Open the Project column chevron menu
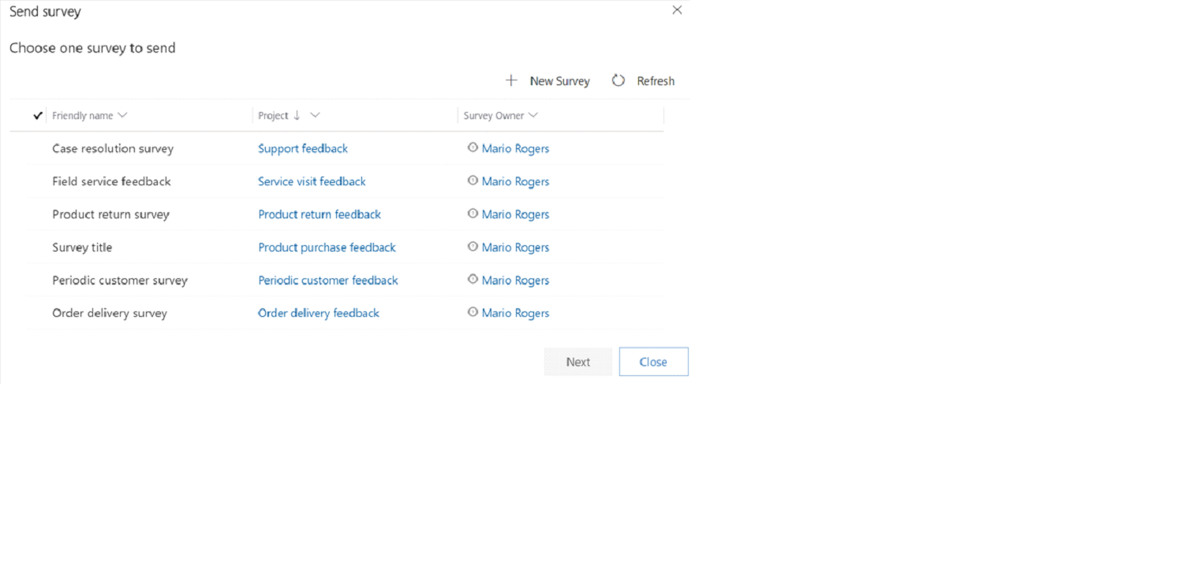1192x585 pixels. click(x=316, y=115)
